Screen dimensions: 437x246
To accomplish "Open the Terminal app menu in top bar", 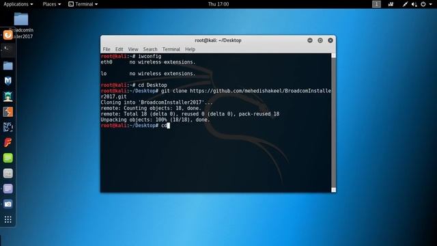I will 83,4.
